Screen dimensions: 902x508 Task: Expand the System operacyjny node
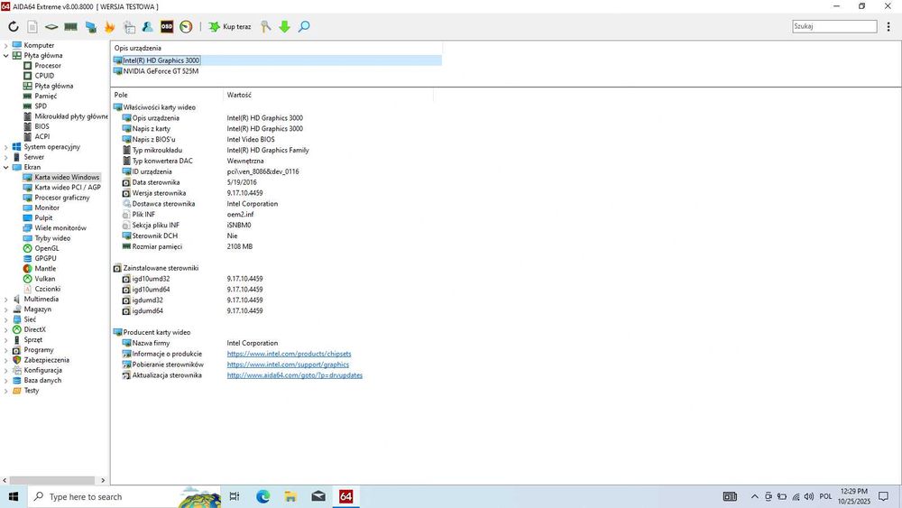point(5,147)
